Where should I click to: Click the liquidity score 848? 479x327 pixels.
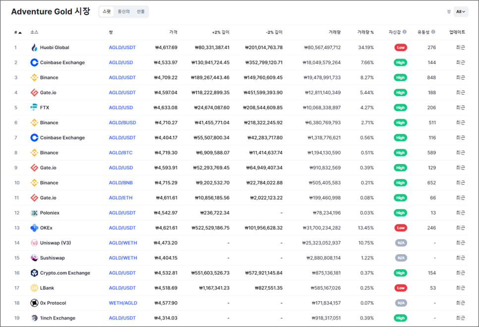(431, 78)
